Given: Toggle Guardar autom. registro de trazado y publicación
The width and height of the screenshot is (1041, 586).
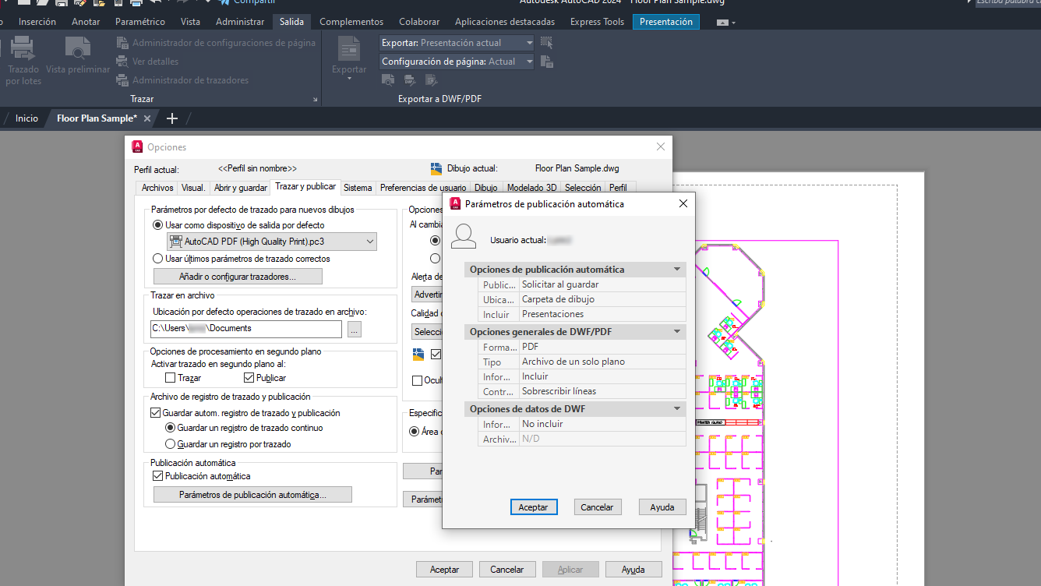Looking at the screenshot, I should pyautogui.click(x=155, y=413).
